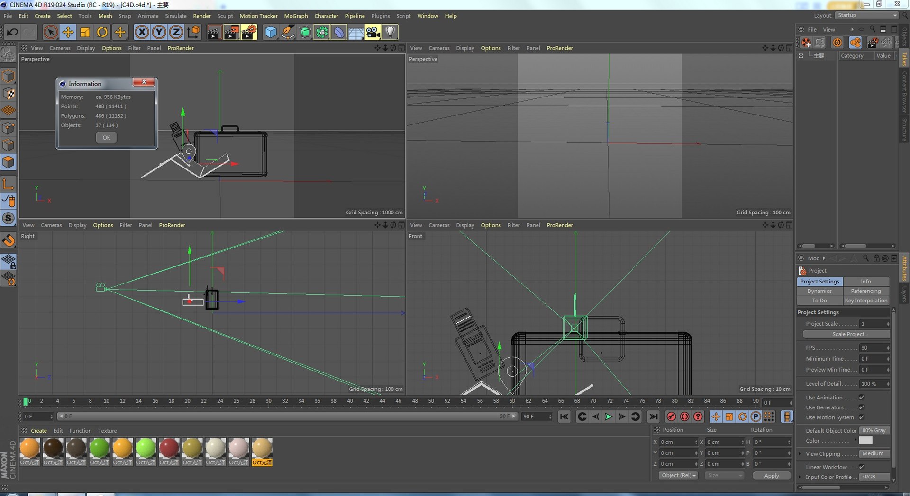Select the Scale tool

(x=85, y=32)
